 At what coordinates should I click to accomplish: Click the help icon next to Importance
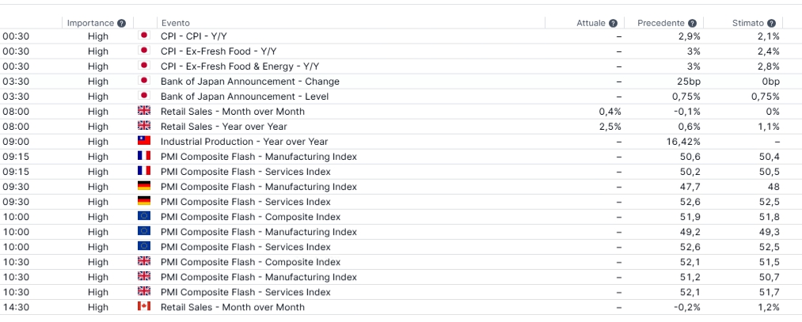click(x=121, y=24)
